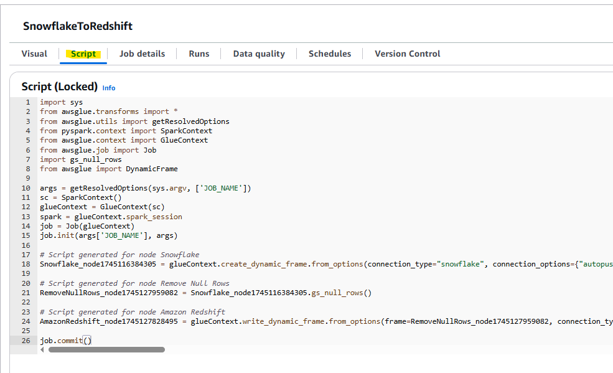
Task: Click 'getResolvedOptions' in the awsglue.utils import line
Action: [x=191, y=121]
